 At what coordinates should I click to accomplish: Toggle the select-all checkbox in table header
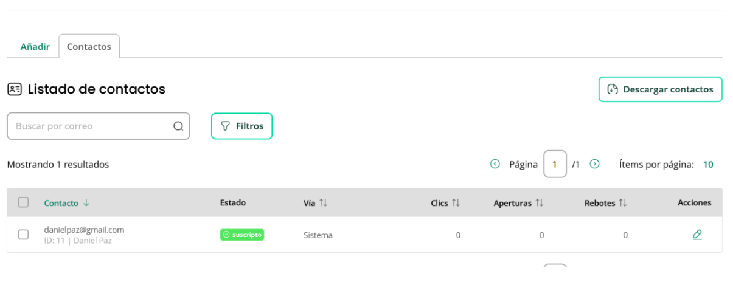pos(23,203)
